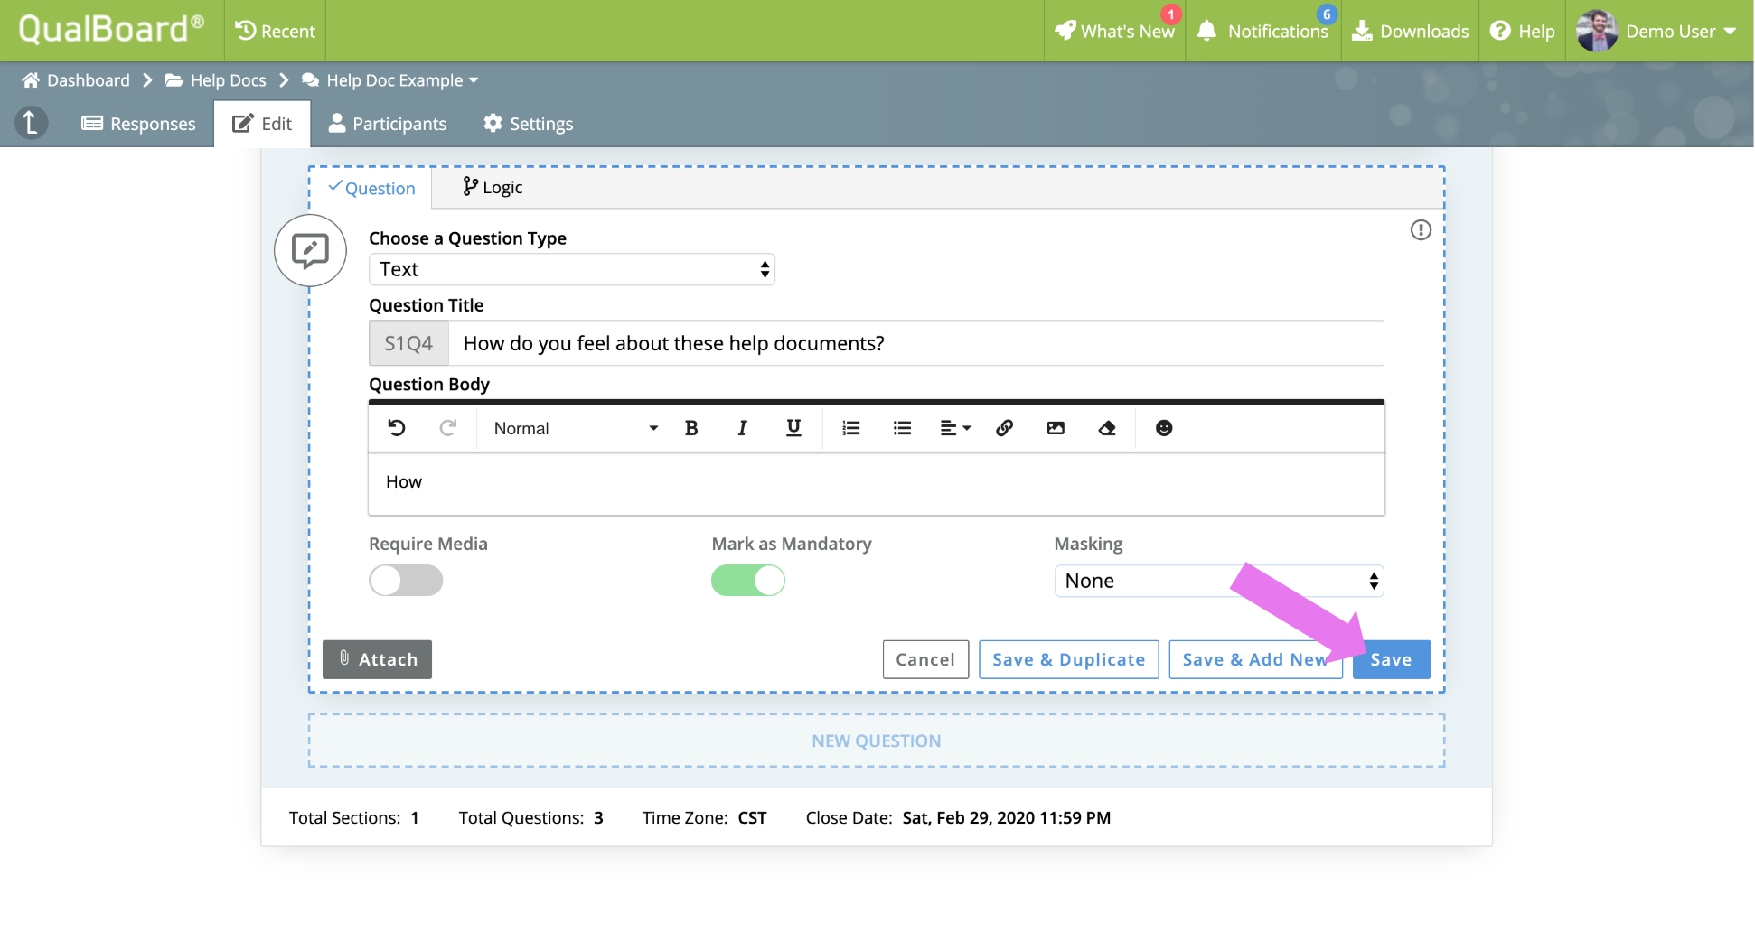Insert a bulleted list
1755x932 pixels.
click(902, 428)
